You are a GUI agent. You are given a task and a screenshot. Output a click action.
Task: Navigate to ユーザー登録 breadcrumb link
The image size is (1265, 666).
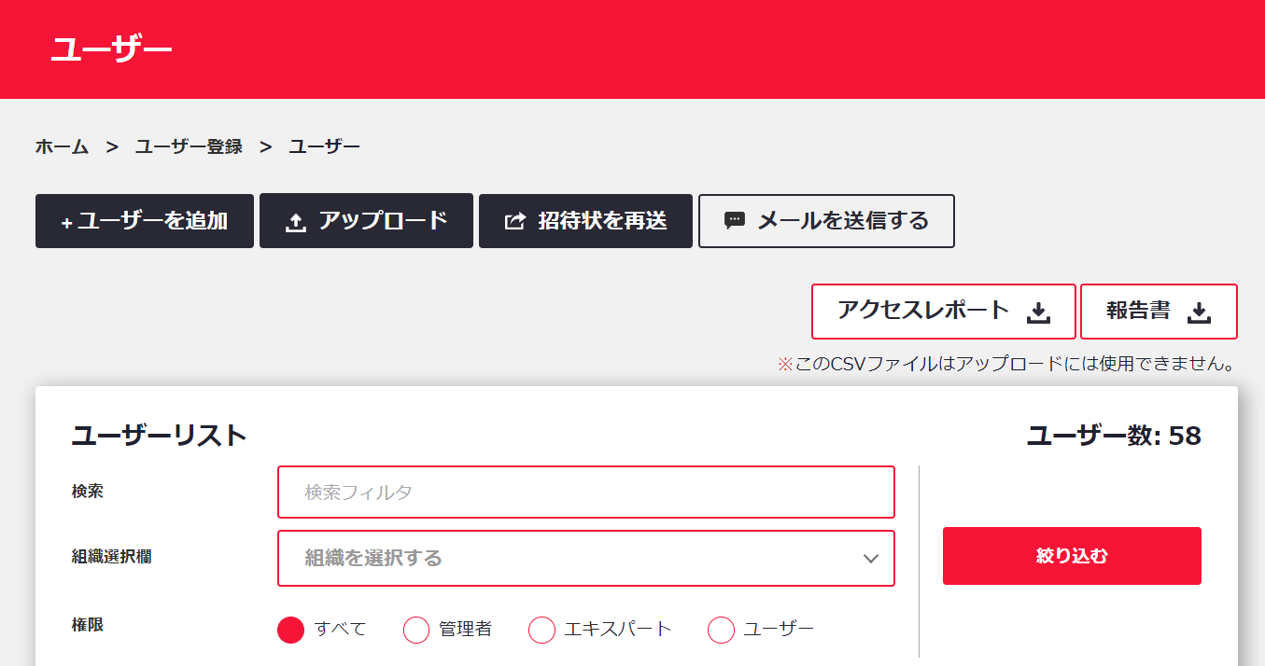189,146
